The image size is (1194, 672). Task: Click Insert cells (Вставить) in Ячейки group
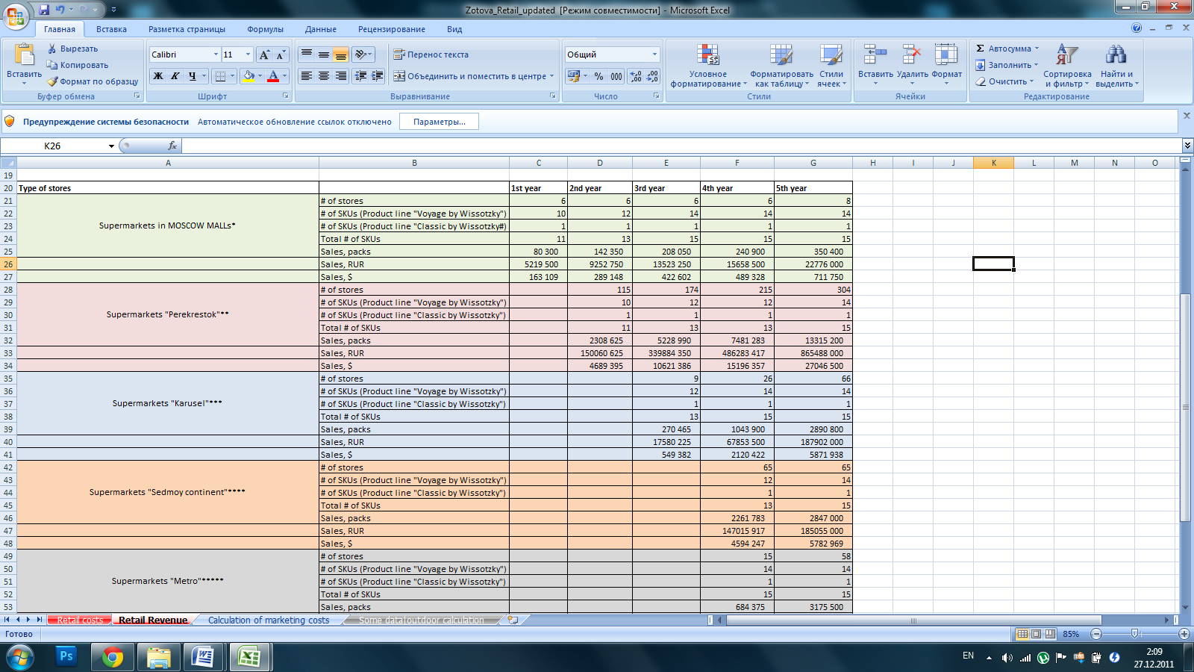(875, 65)
